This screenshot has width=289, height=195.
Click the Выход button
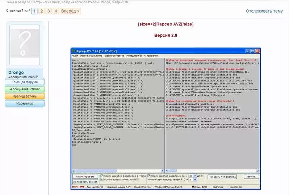point(251,177)
